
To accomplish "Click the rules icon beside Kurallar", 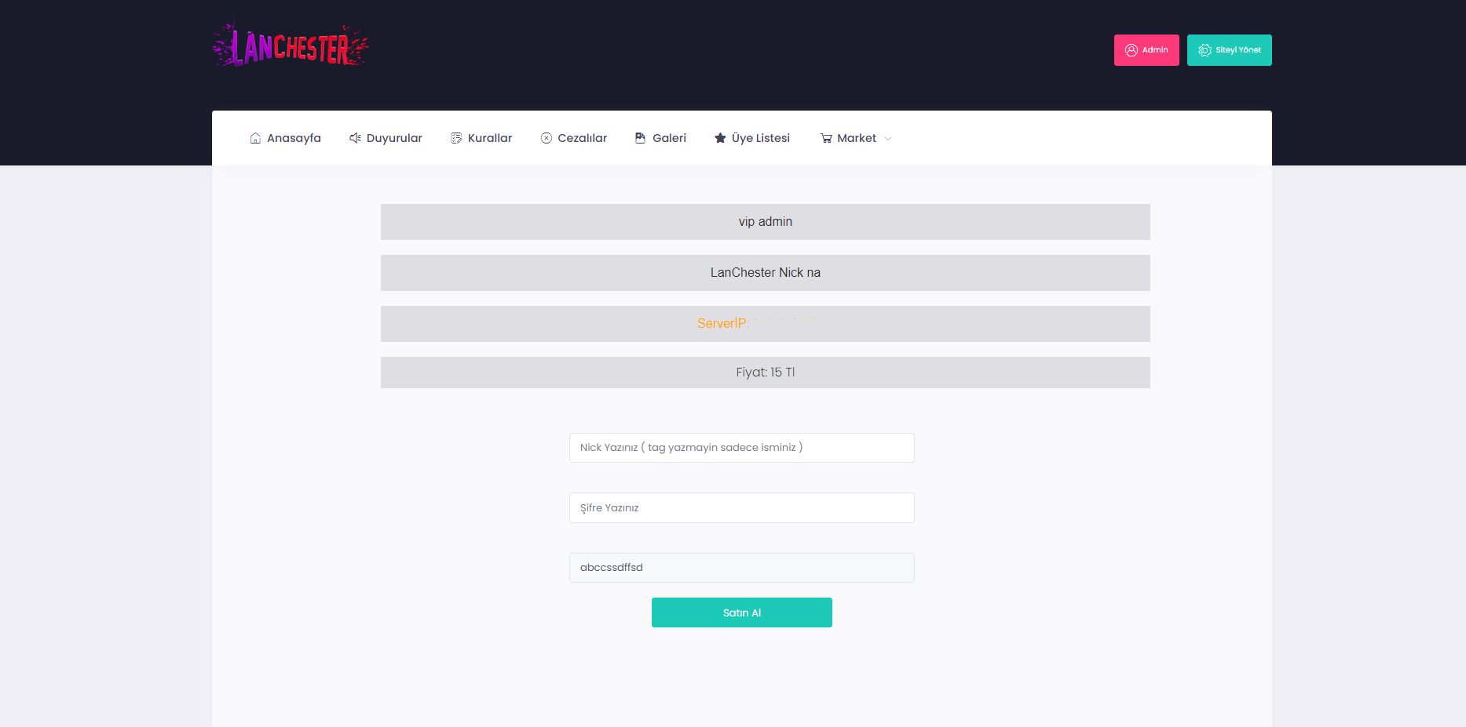I will [456, 138].
